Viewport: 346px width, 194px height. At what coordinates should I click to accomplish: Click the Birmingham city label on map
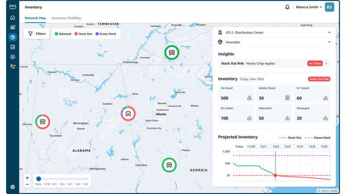point(81,123)
